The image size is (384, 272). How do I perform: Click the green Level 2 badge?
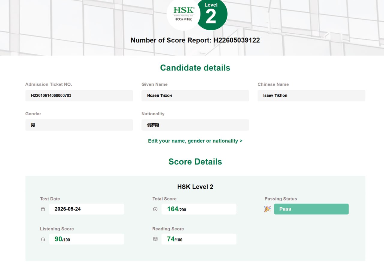tap(212, 14)
